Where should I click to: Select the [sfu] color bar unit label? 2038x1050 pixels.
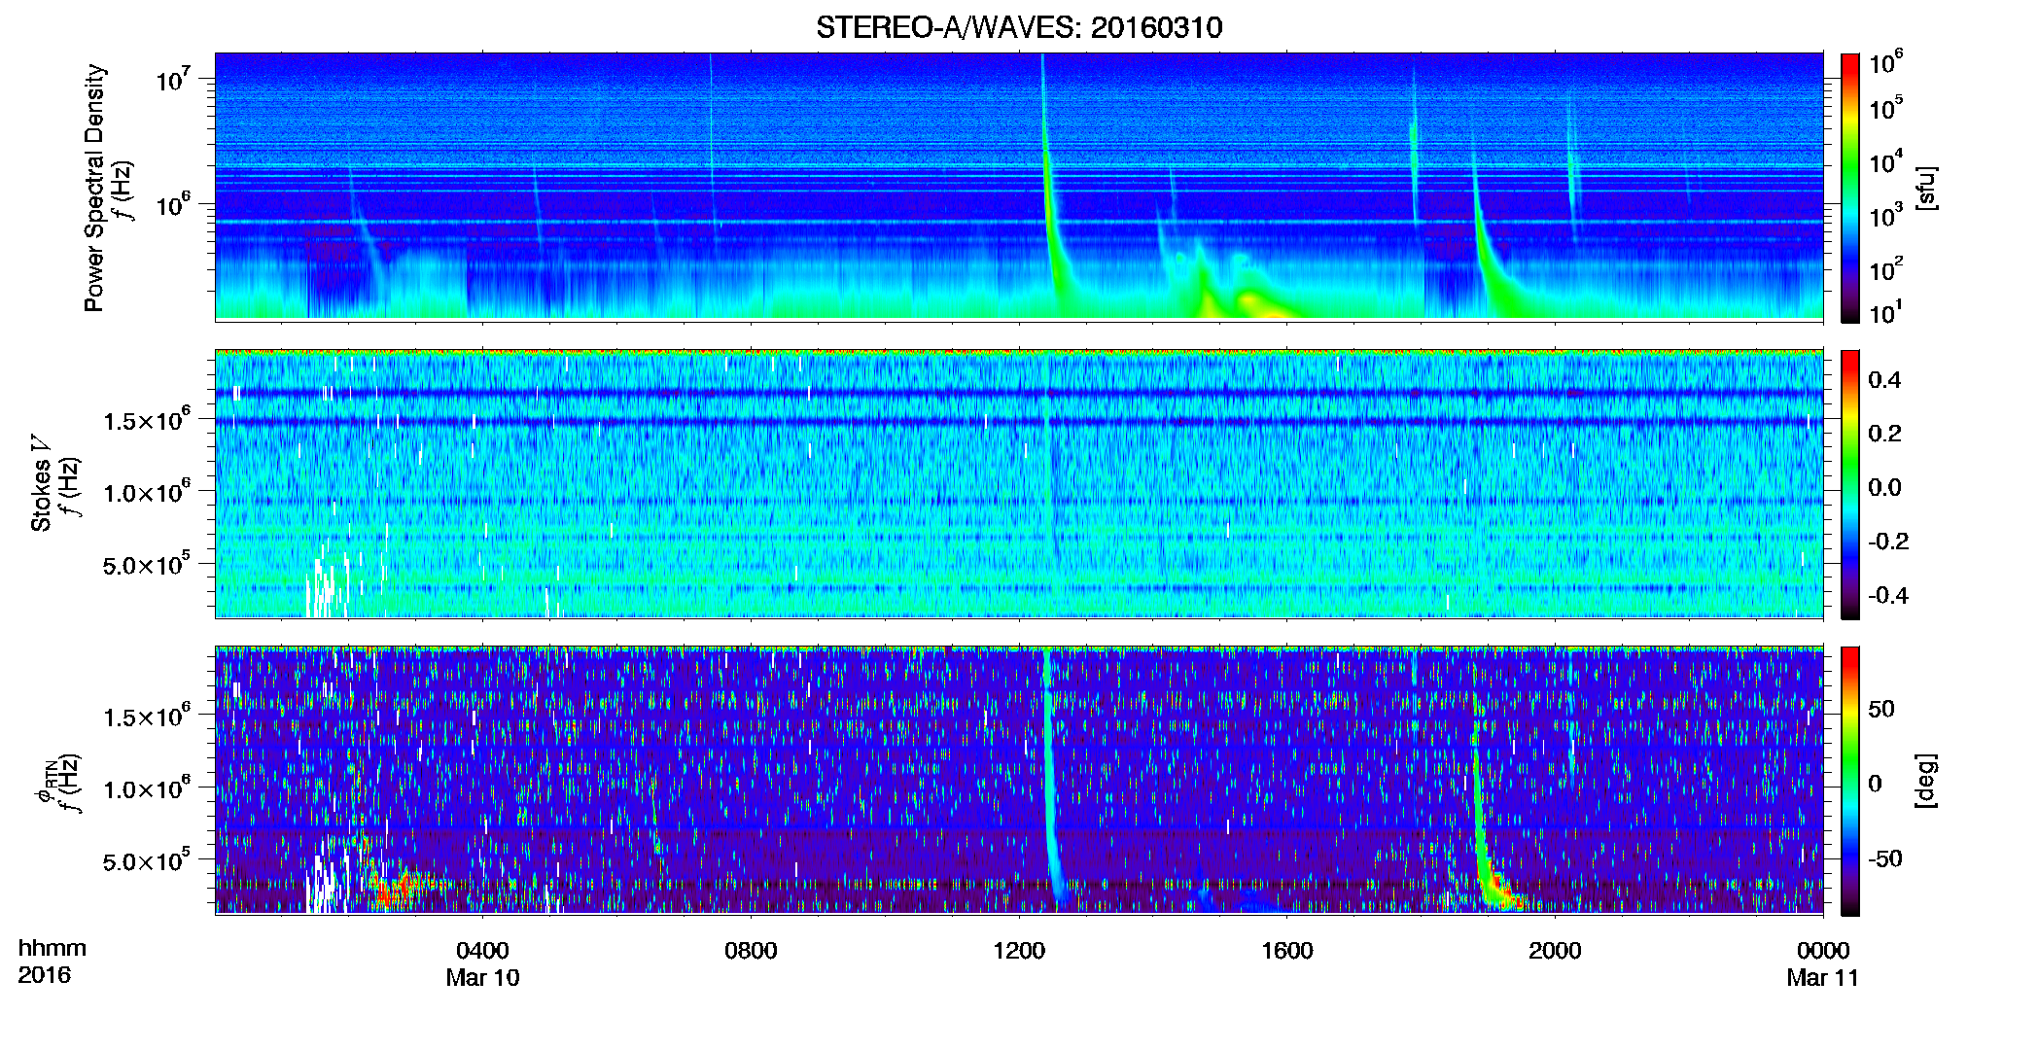click(1926, 188)
